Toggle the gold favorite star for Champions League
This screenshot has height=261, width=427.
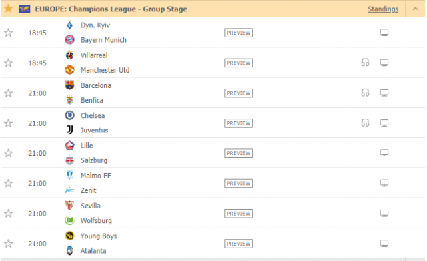[x=9, y=9]
